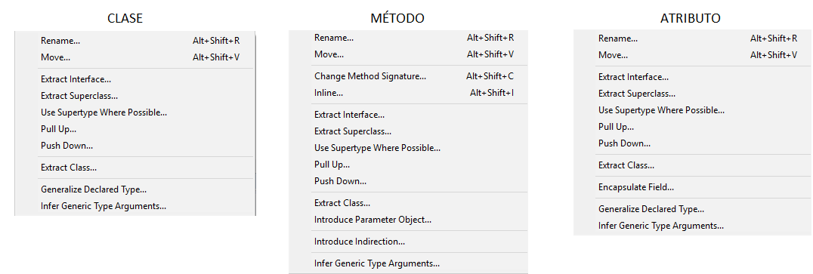813x274 pixels.
Task: Click Use Supertype Where Possible in MÉTODO
Action: [x=408, y=148]
